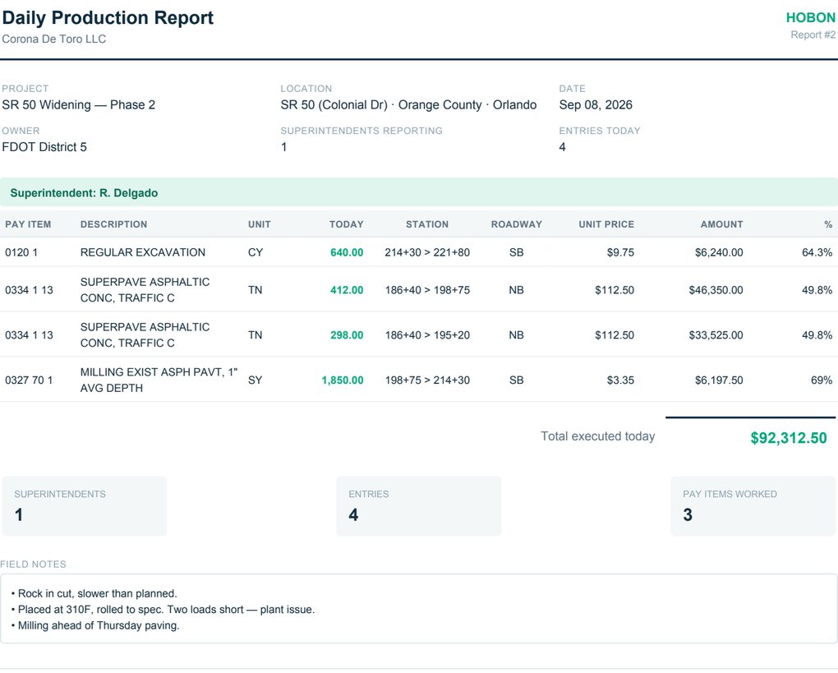
Task: Click the FIELD NOTES heading
Action: 33,565
